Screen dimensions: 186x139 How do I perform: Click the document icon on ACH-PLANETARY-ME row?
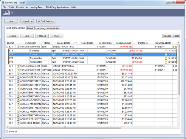[x=18, y=89]
